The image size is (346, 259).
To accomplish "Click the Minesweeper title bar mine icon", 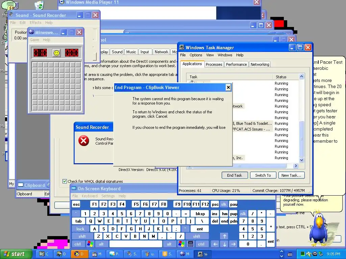I will [31, 32].
